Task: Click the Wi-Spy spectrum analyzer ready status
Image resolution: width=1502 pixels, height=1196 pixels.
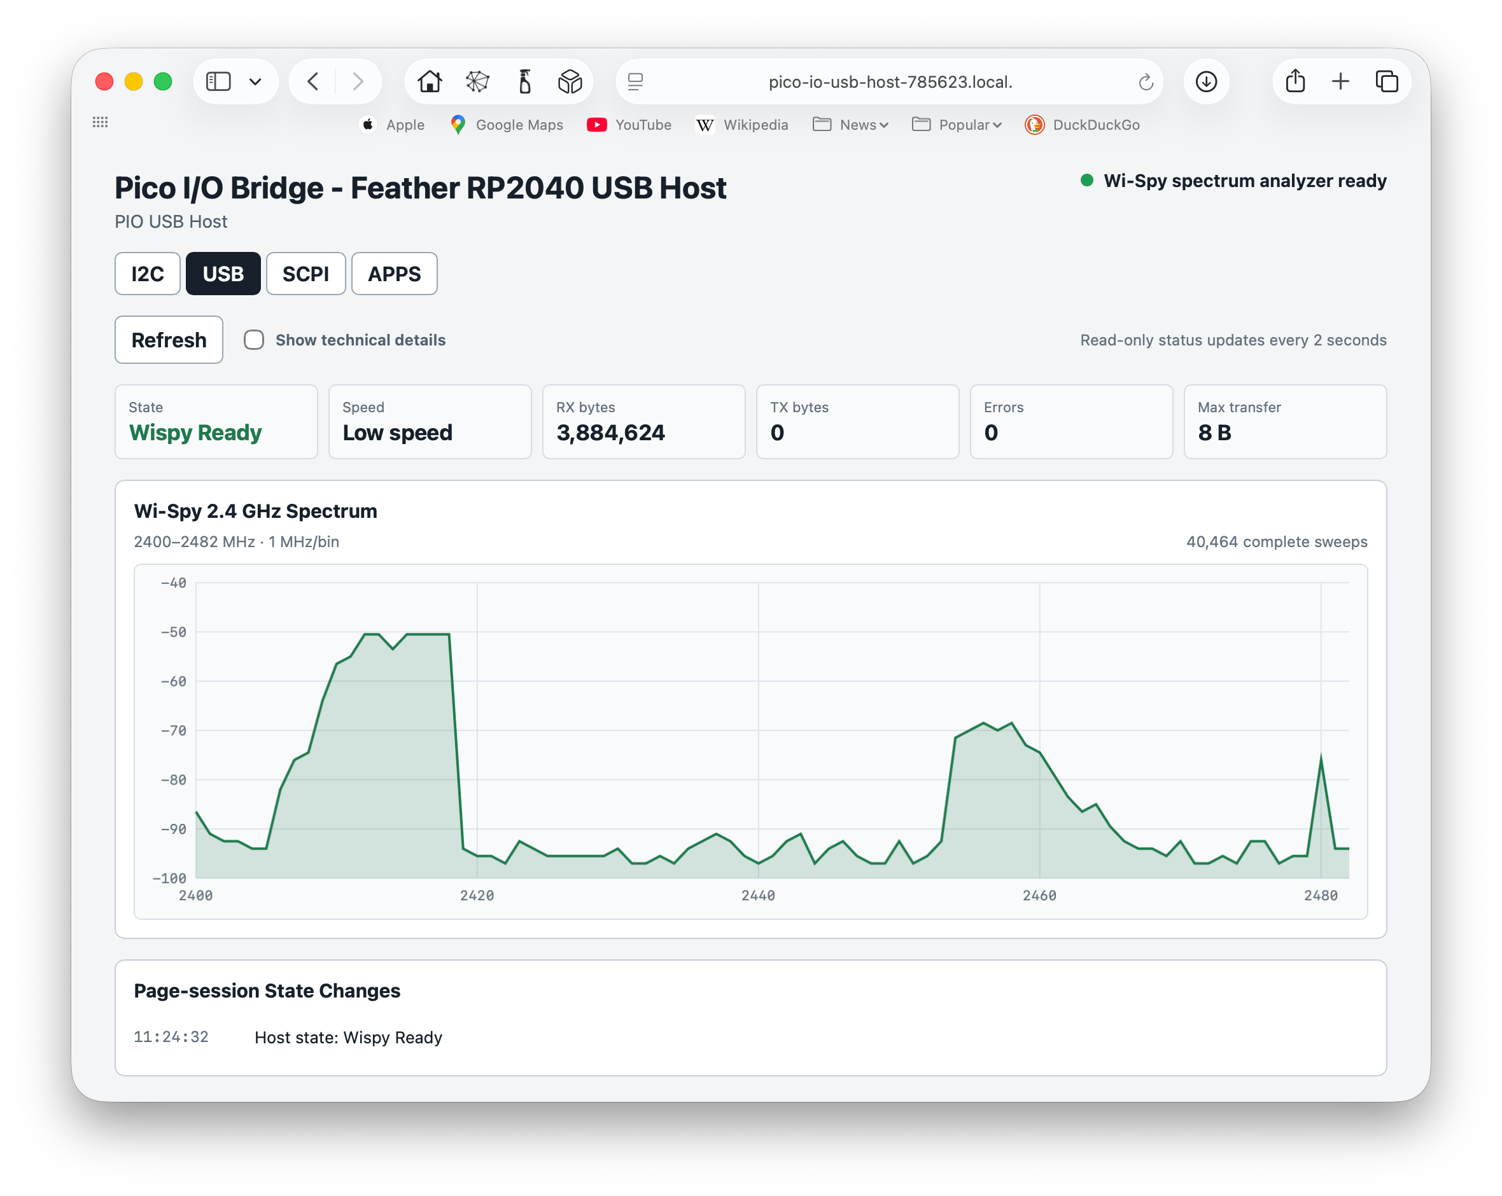Action: pyautogui.click(x=1245, y=181)
